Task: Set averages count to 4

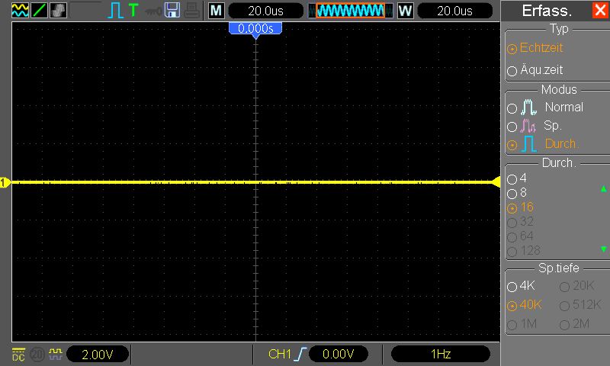Action: pos(517,178)
